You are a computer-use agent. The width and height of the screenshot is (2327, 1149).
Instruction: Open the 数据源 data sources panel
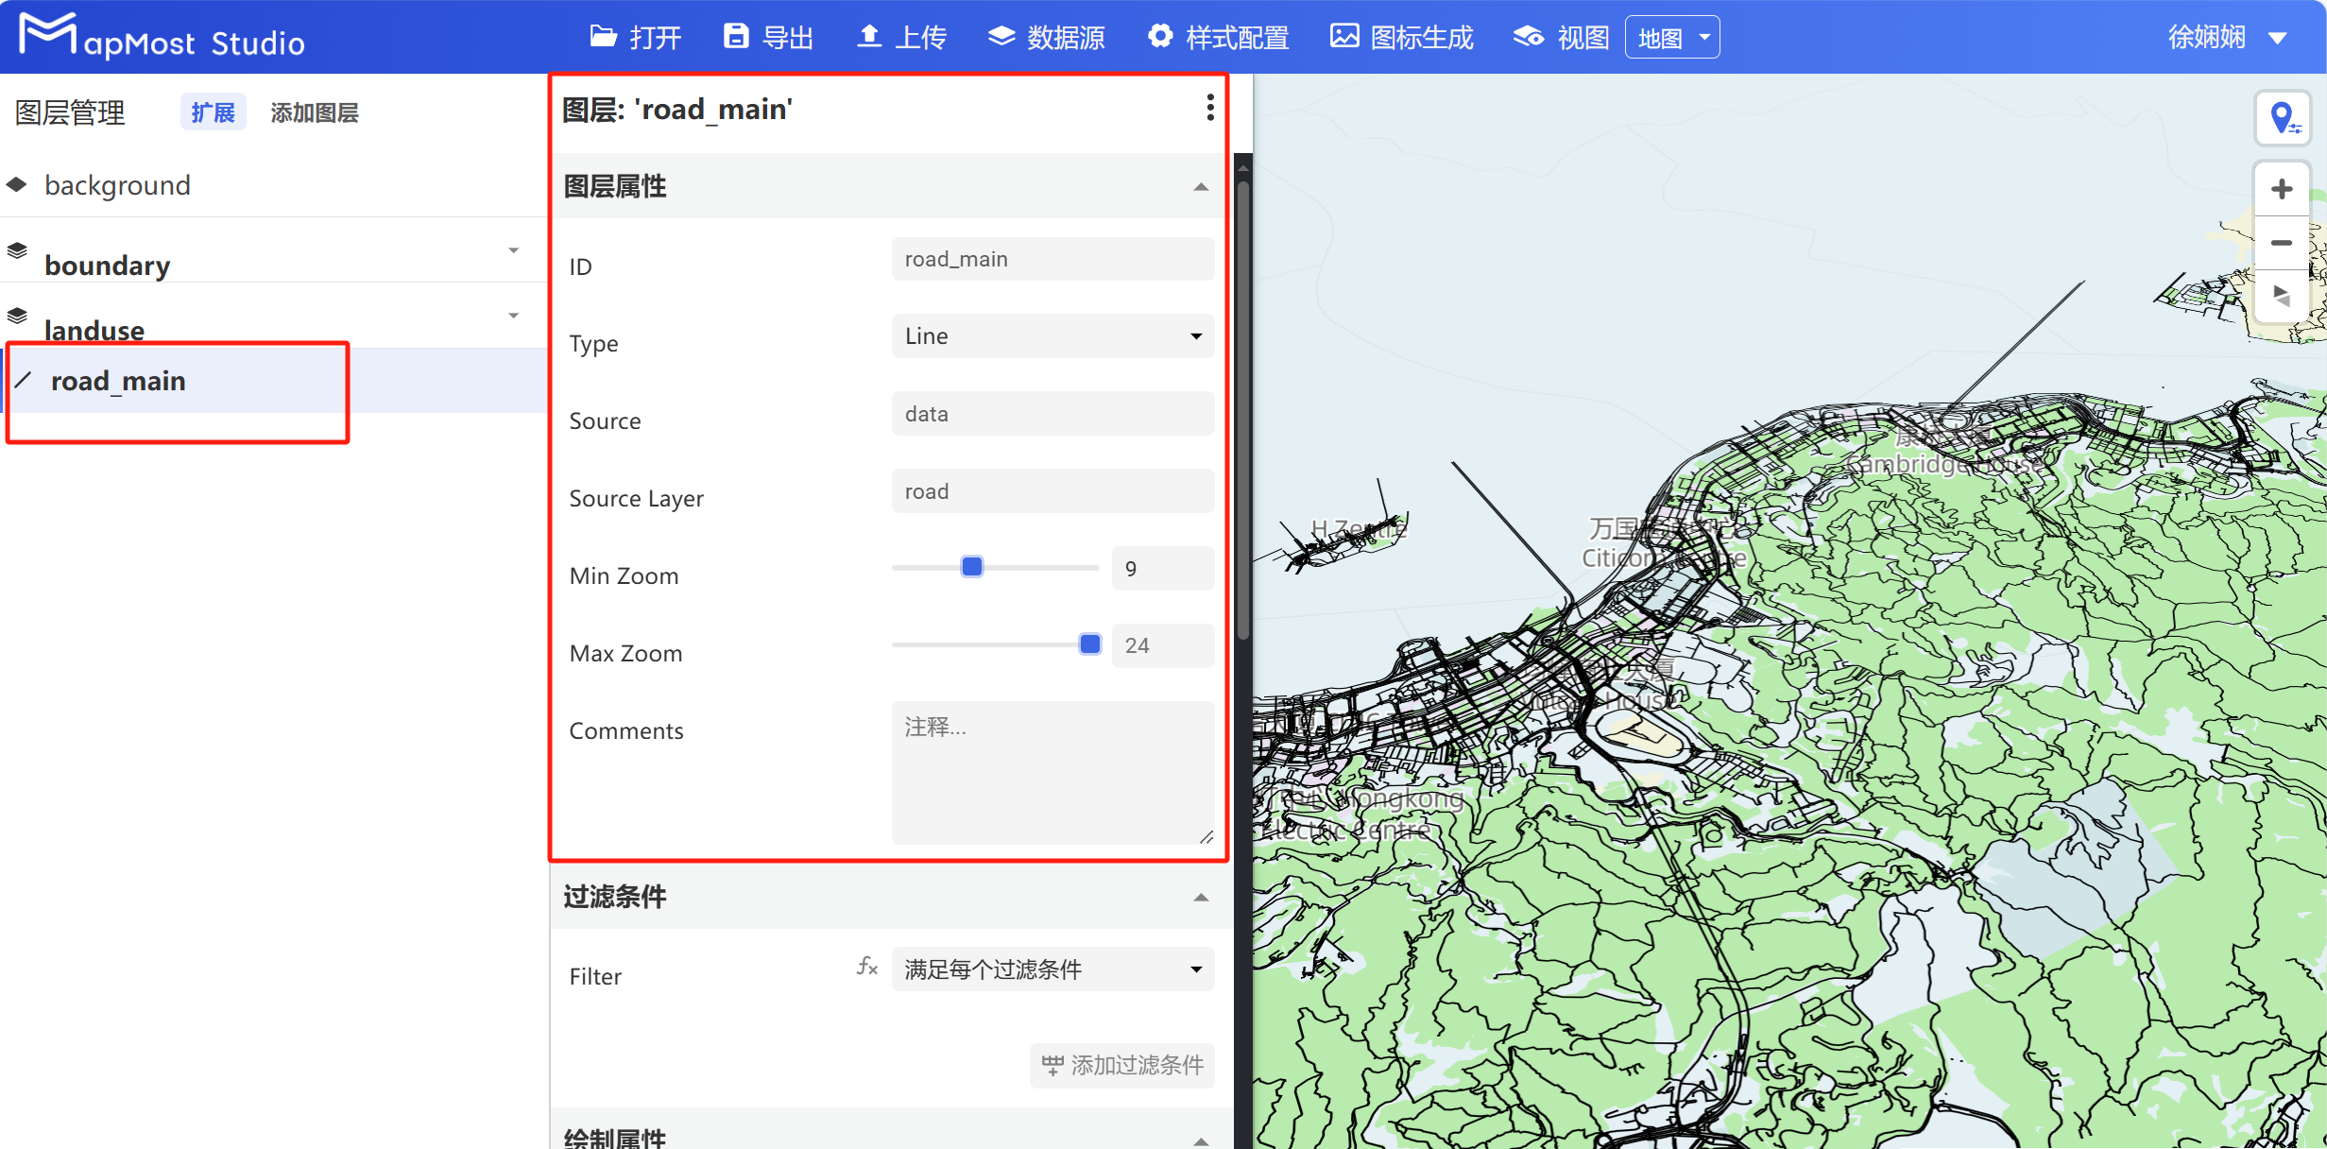point(1047,37)
